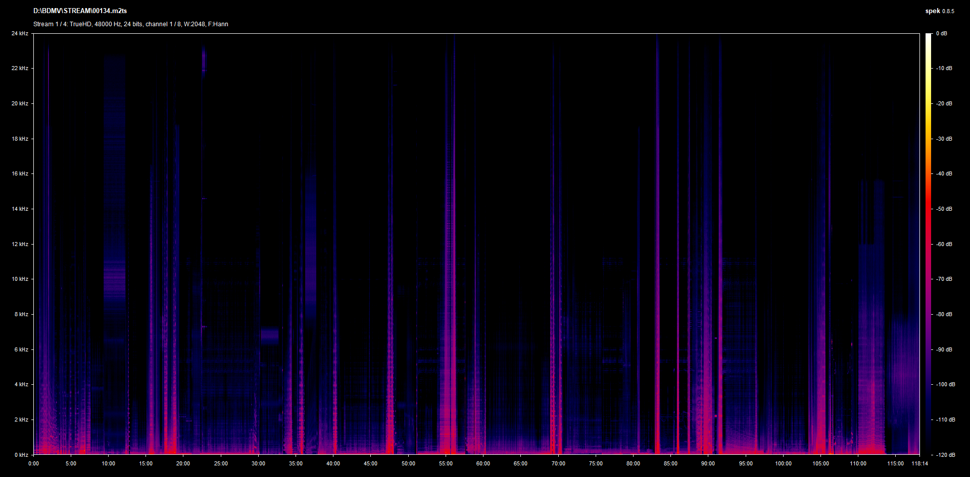
Task: Select the 30:00 time axis marker
Action: tap(258, 463)
